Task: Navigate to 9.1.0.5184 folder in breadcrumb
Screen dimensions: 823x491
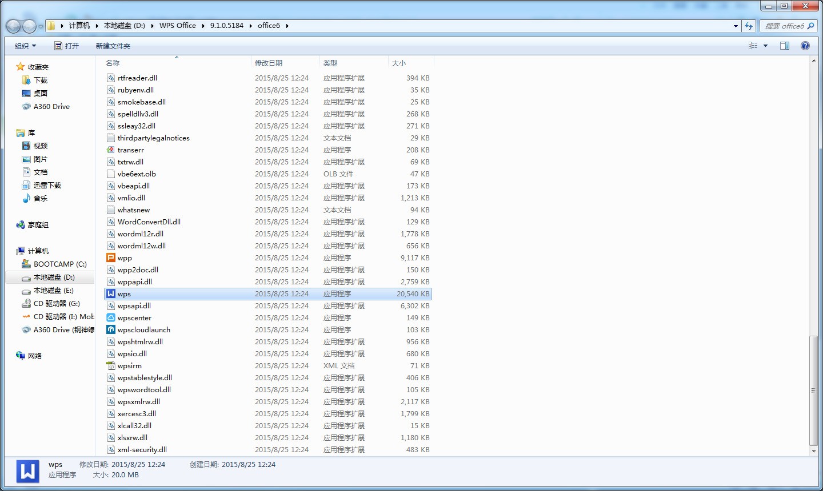Action: 227,26
